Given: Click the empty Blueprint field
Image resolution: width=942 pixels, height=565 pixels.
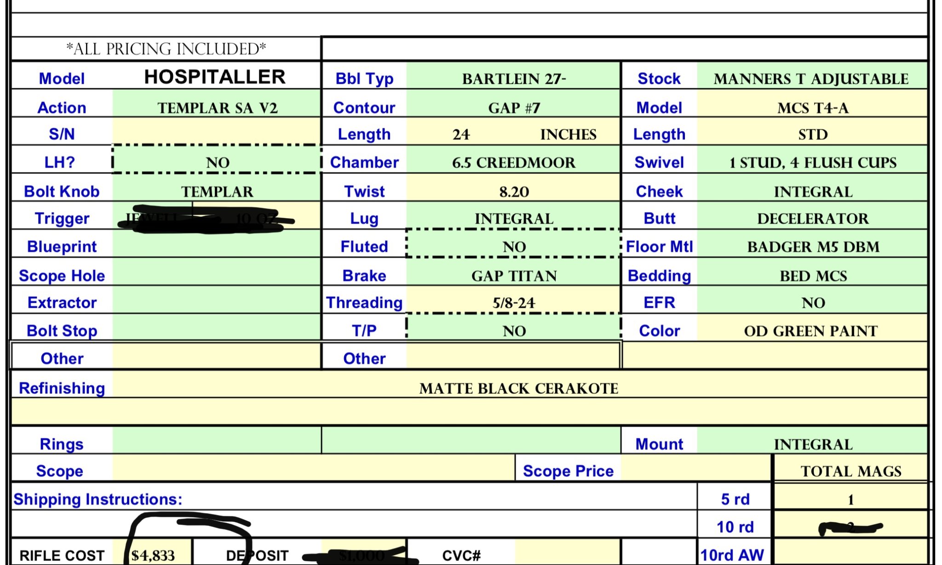Looking at the screenshot, I should click(x=217, y=244).
